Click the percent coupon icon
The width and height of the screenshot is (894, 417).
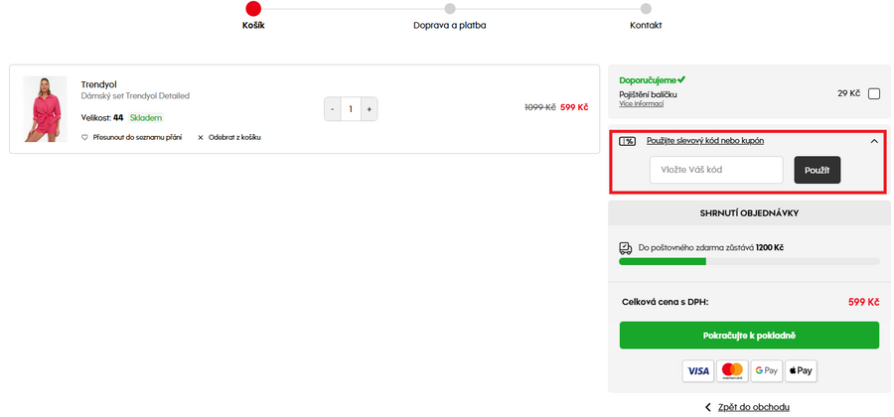pos(627,141)
